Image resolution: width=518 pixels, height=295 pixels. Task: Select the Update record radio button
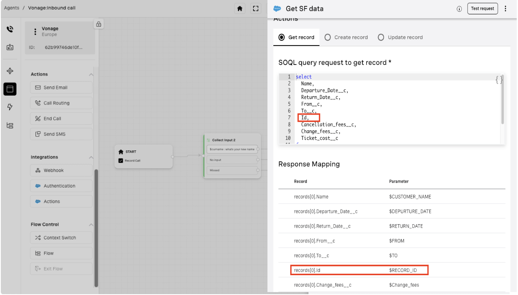[x=381, y=38]
